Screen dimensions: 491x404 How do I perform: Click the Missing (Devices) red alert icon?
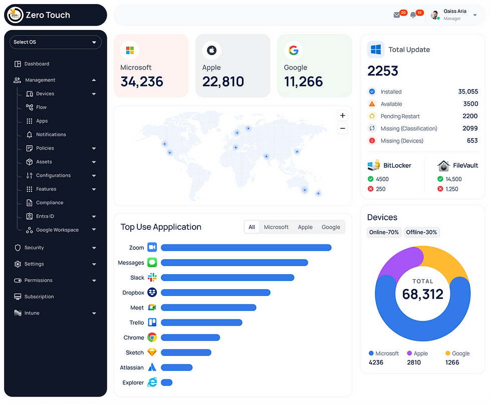point(372,141)
